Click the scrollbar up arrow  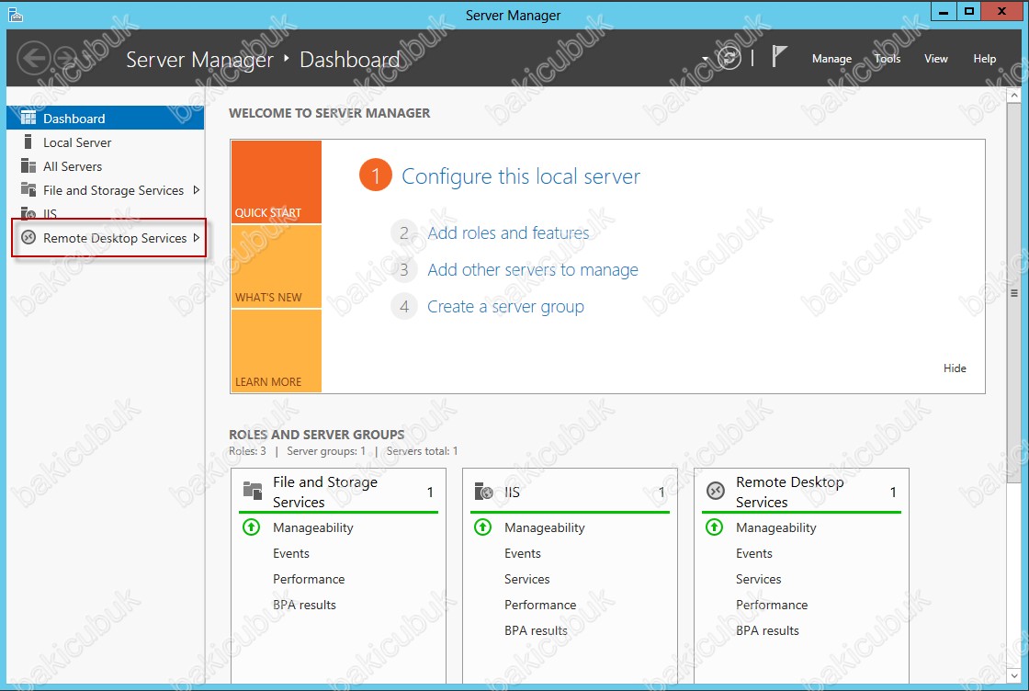point(1014,96)
